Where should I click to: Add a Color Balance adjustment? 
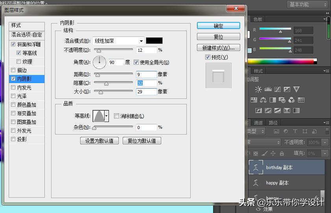[x=263, y=100]
